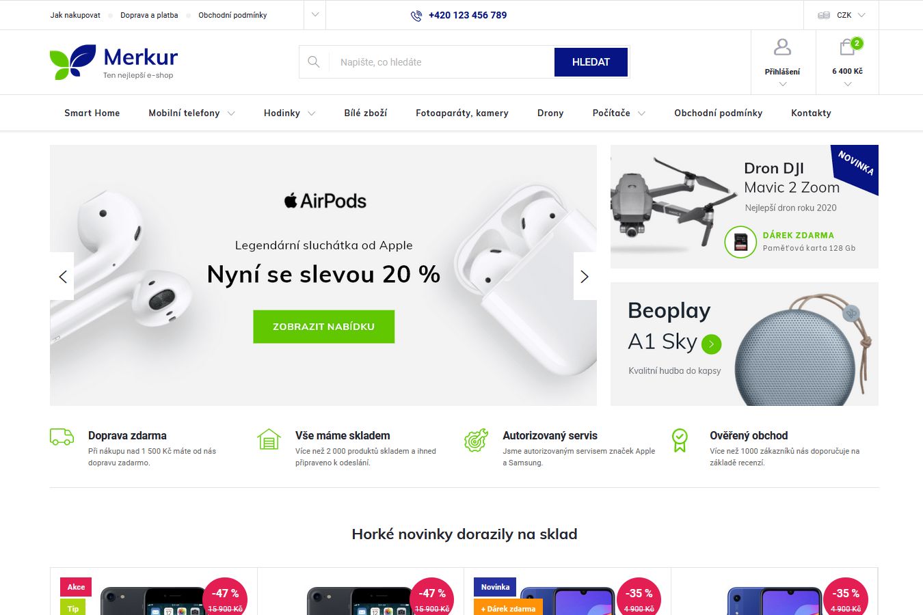Expand the top links dropdown arrow
The height and width of the screenshot is (615, 923).
tap(315, 14)
